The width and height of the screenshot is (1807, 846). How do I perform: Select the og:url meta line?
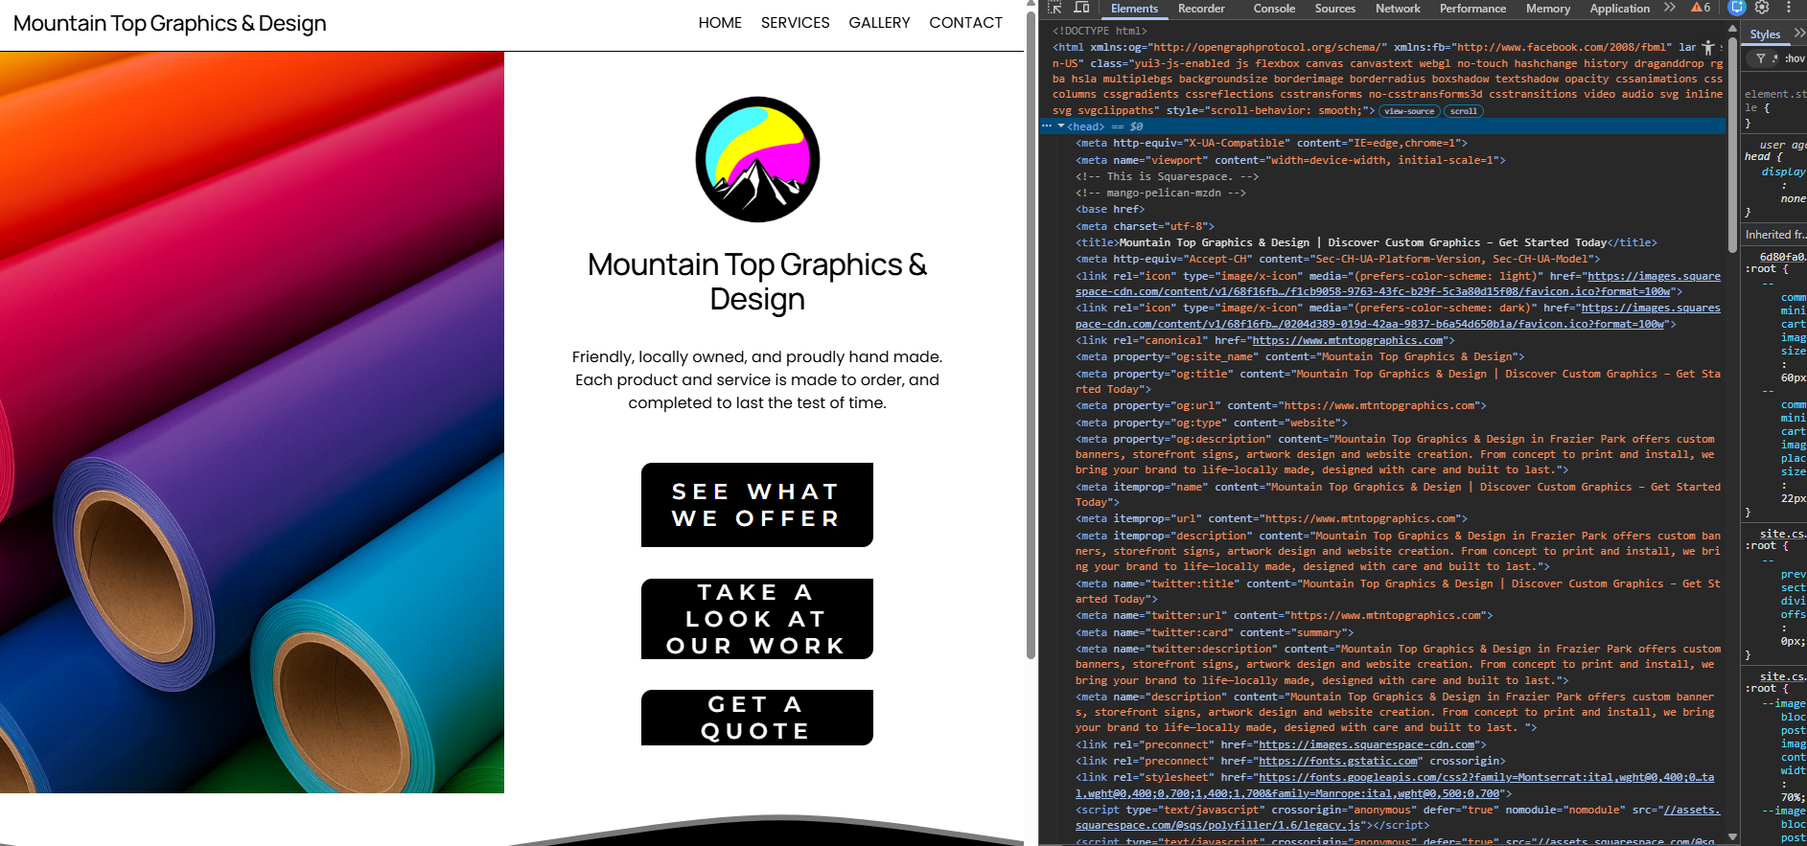point(1281,405)
